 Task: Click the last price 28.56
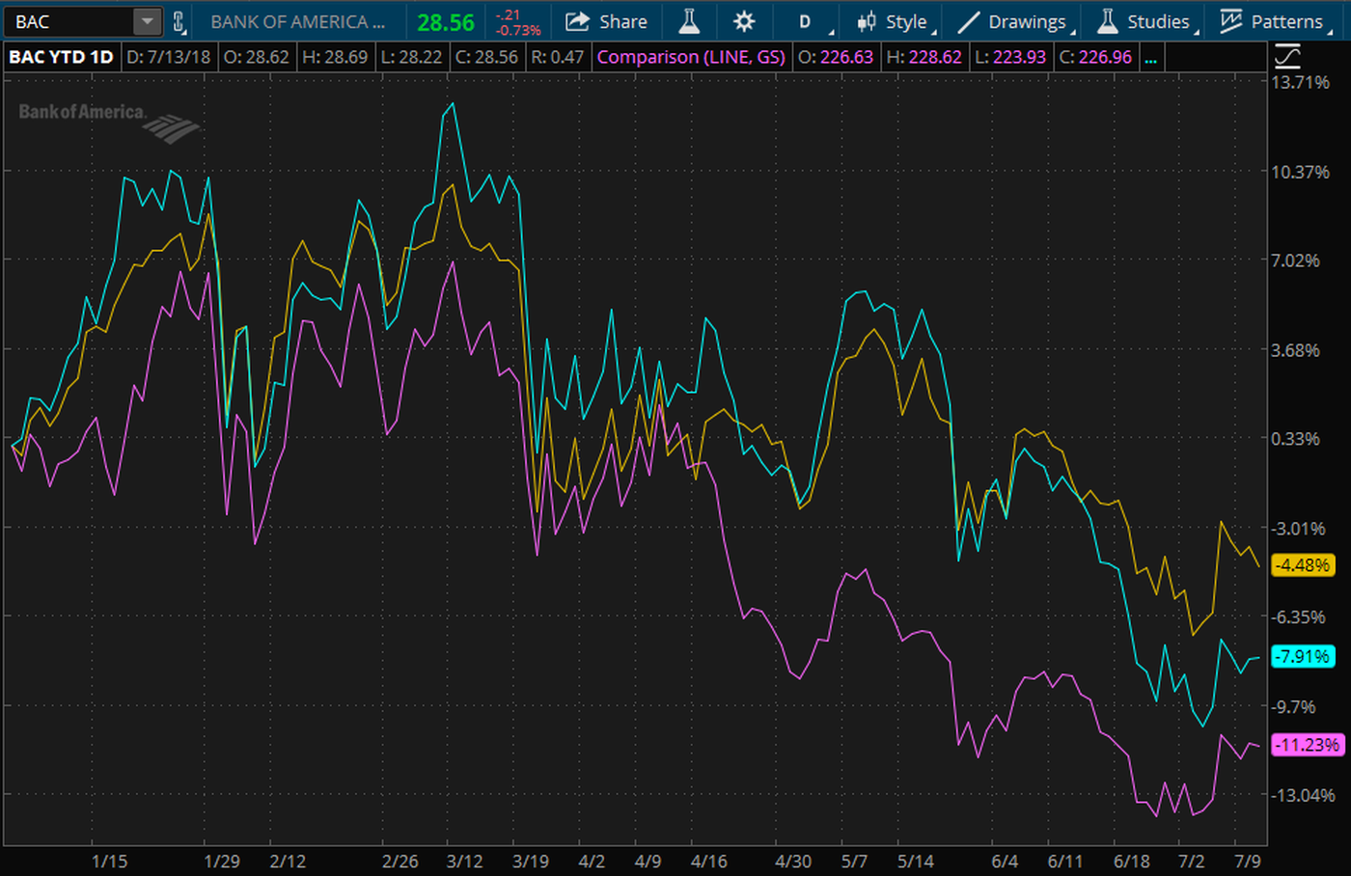(446, 22)
